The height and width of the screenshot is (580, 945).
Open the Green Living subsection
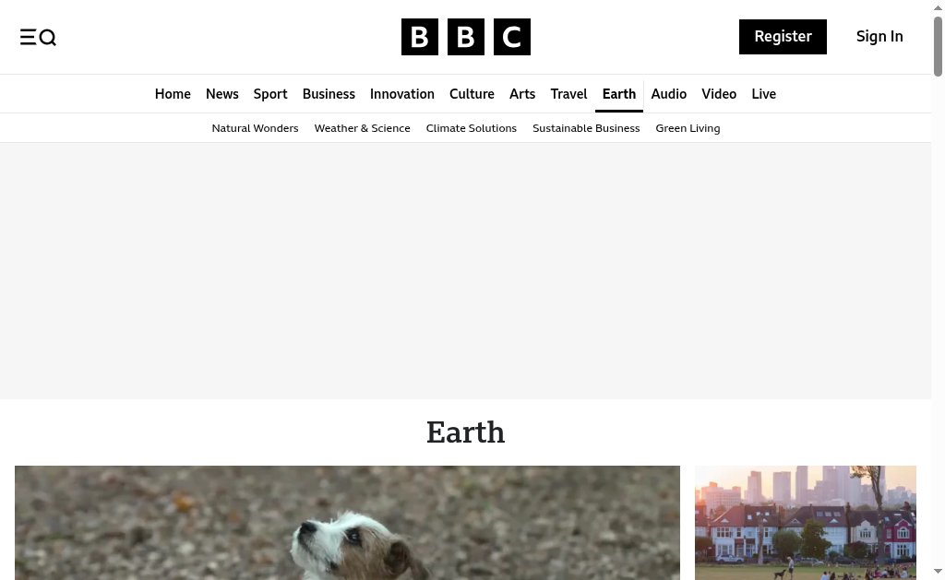click(x=688, y=128)
